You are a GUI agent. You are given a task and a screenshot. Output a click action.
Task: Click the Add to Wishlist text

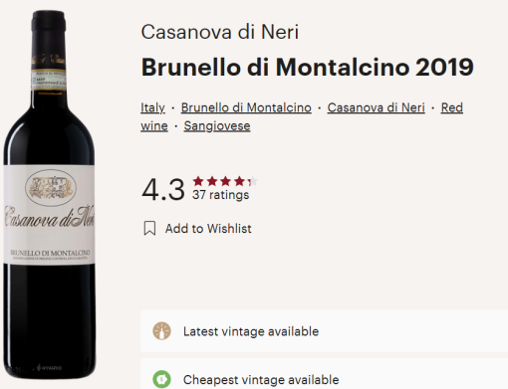208,229
